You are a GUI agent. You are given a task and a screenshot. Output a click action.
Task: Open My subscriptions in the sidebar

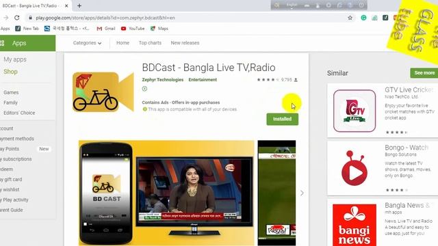[16, 159]
